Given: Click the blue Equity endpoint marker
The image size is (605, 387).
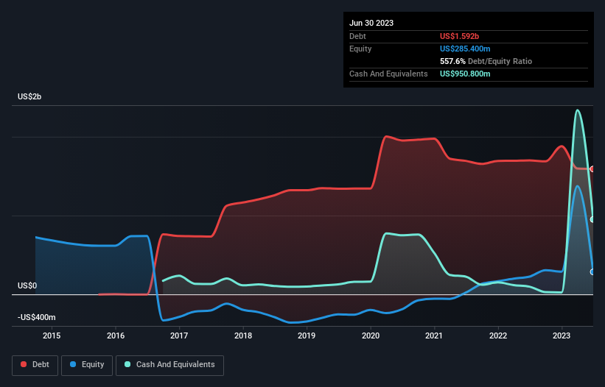Looking at the screenshot, I should pos(592,272).
